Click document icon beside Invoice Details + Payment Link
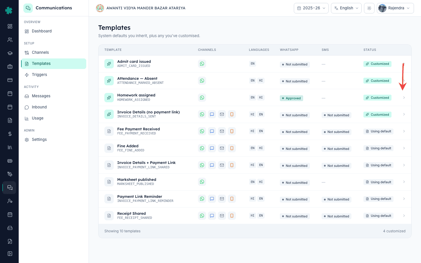This screenshot has width=421, height=263. (x=109, y=165)
